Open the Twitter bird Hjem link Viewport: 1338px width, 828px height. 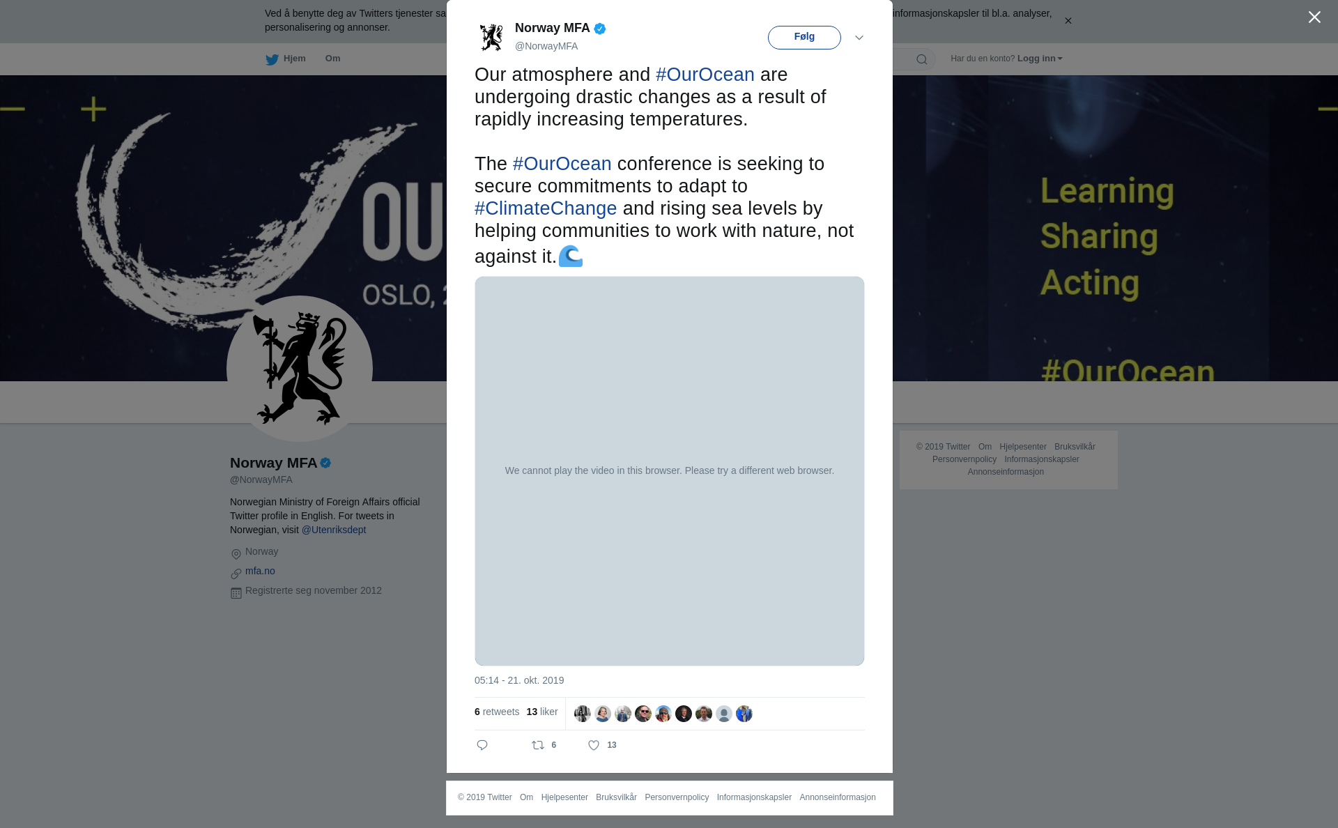point(286,59)
